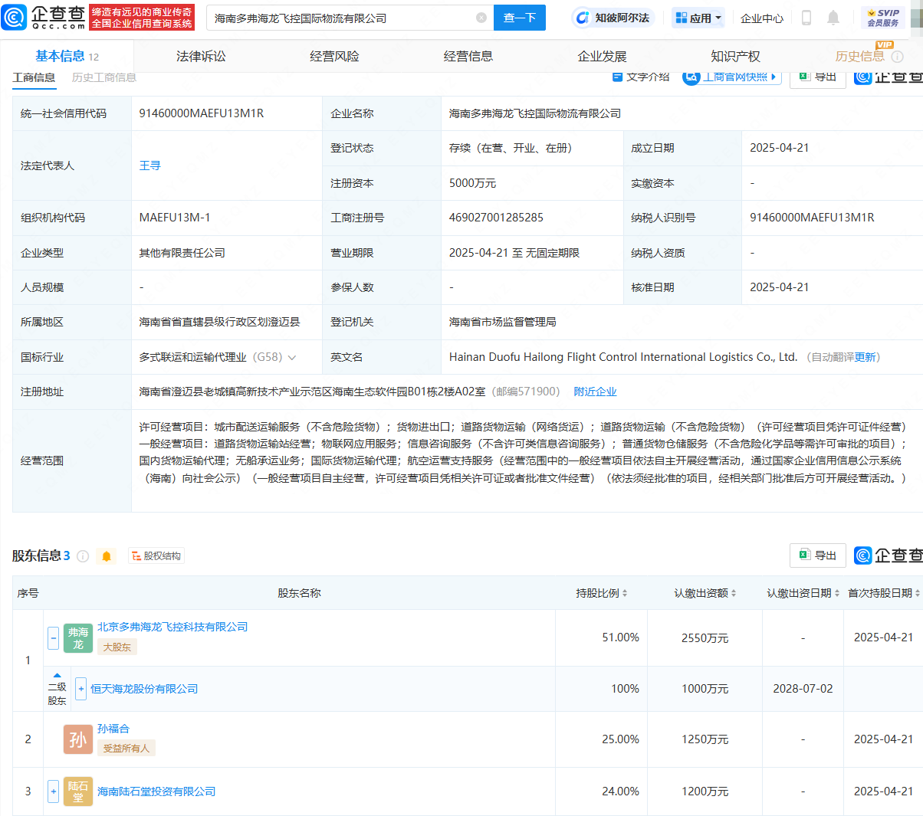Viewport: 923px width, 816px height.
Task: Click 更新 link for English name
Action: (866, 357)
